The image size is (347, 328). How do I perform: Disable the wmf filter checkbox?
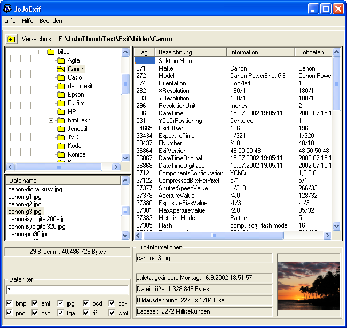click(112, 313)
